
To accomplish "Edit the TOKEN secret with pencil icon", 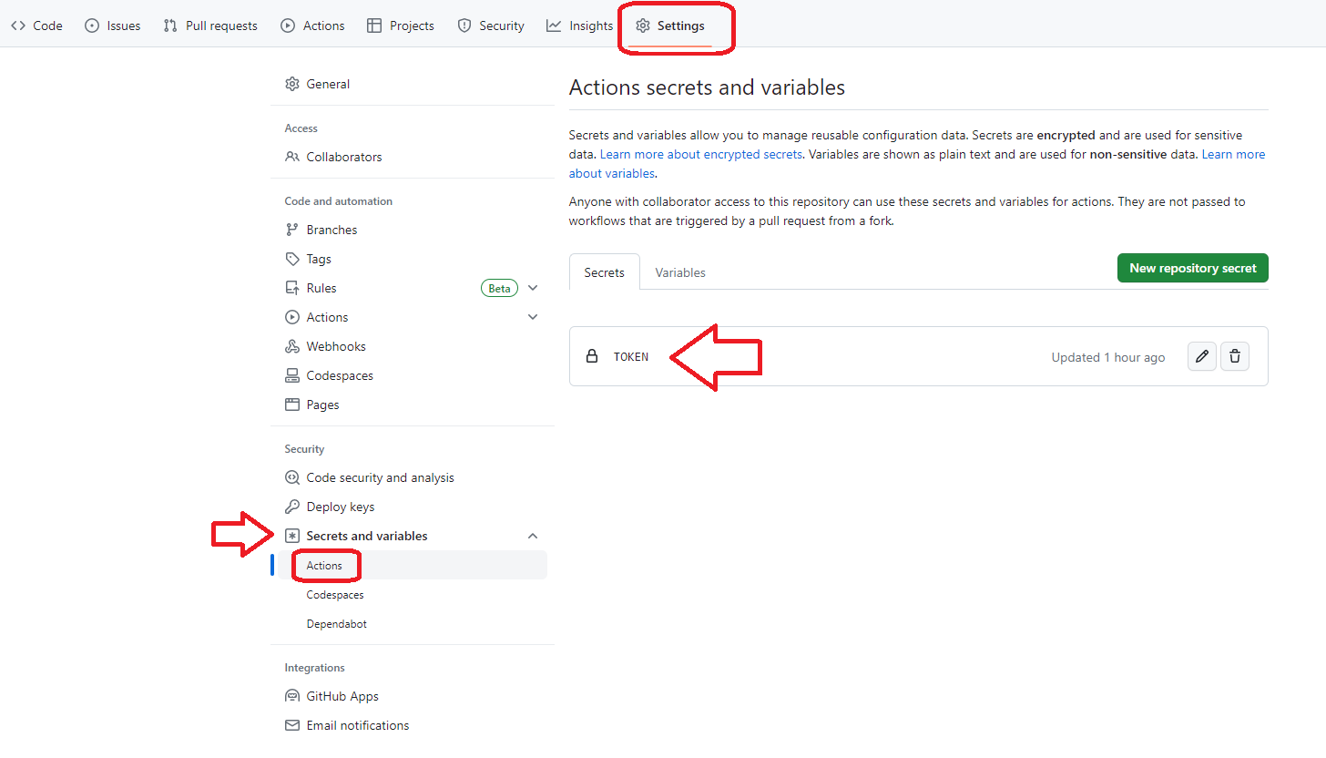I will click(x=1202, y=356).
